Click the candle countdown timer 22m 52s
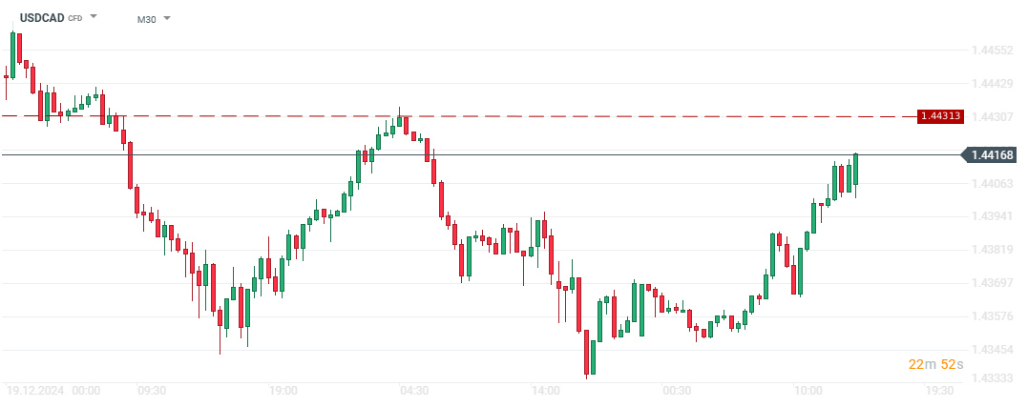 [936, 364]
